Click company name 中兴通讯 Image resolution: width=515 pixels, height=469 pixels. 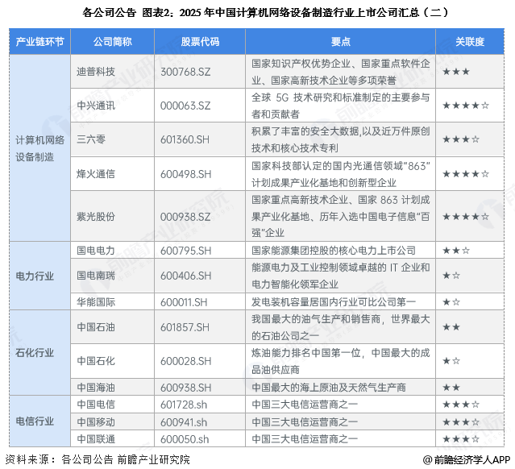tap(96, 106)
